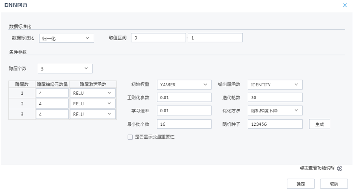The image size is (353, 191).
Task: Click the arrow icon beside 点击查看功能说明
Action: tap(339, 169)
